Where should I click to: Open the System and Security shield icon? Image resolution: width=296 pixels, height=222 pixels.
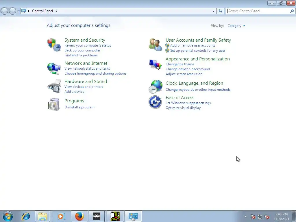pyautogui.click(x=54, y=45)
